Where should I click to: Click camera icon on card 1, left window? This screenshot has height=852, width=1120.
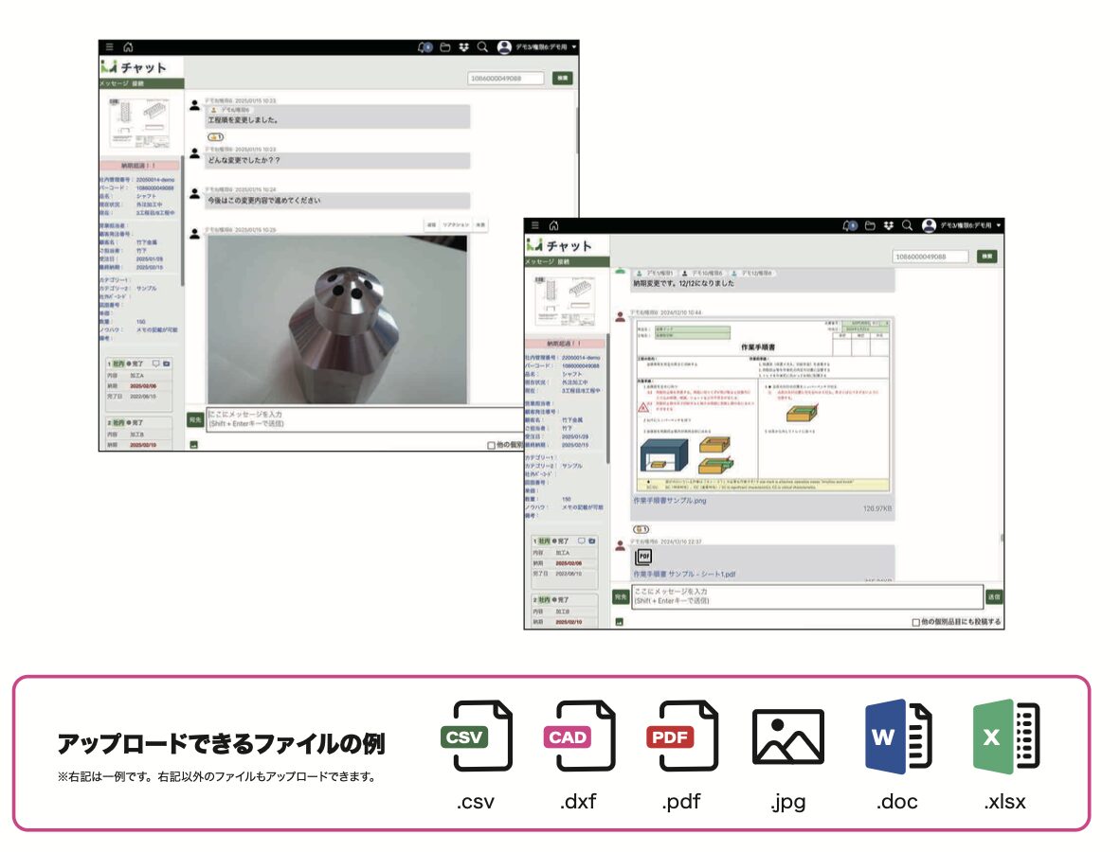pos(167,364)
